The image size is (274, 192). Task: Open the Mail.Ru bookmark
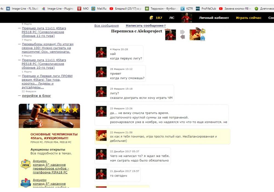[99, 9]
